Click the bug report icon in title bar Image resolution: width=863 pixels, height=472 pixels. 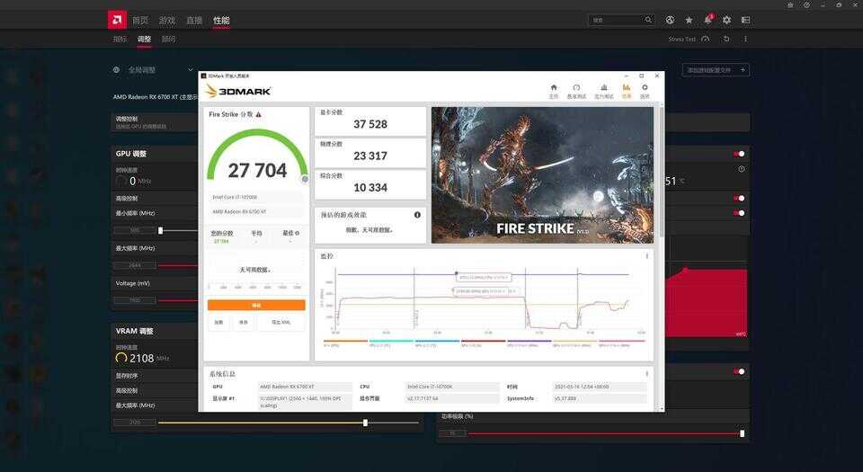790,5
